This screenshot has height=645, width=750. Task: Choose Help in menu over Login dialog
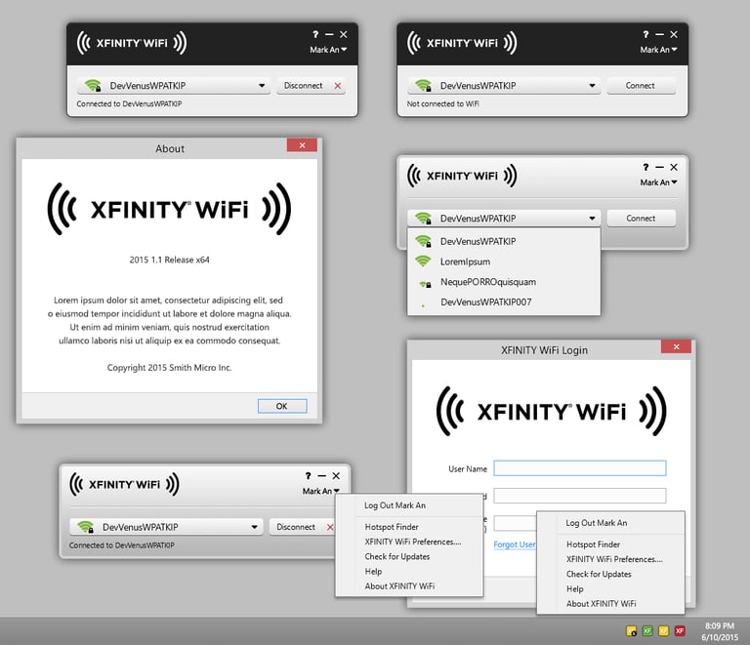coord(610,588)
